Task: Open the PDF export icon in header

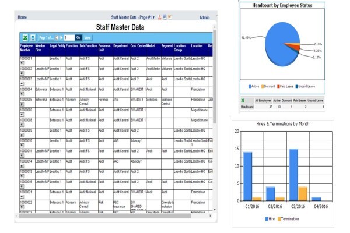Action: pos(160,17)
